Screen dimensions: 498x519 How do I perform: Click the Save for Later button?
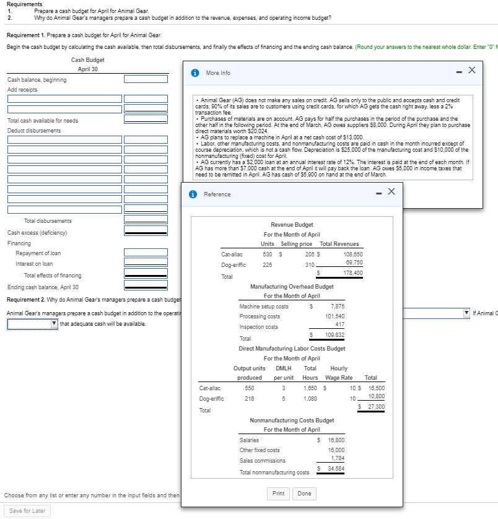(27, 511)
